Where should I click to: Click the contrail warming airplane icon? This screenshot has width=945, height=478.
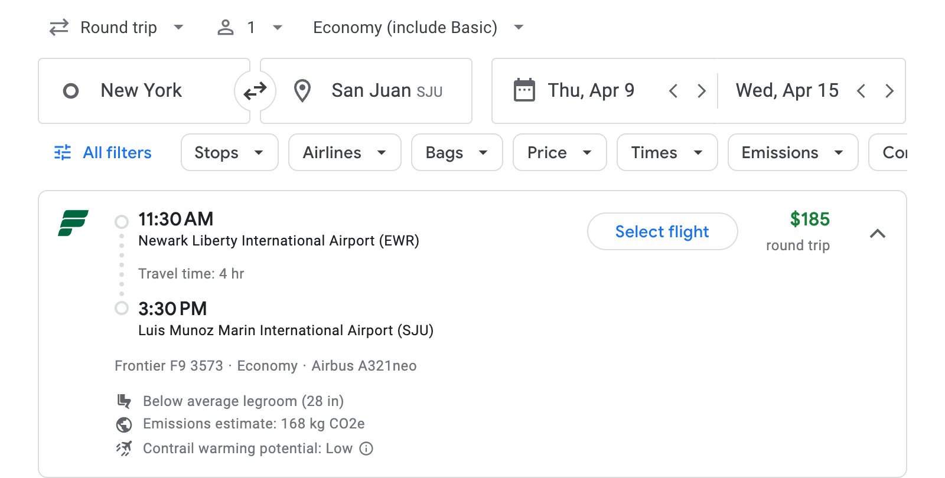tap(123, 448)
